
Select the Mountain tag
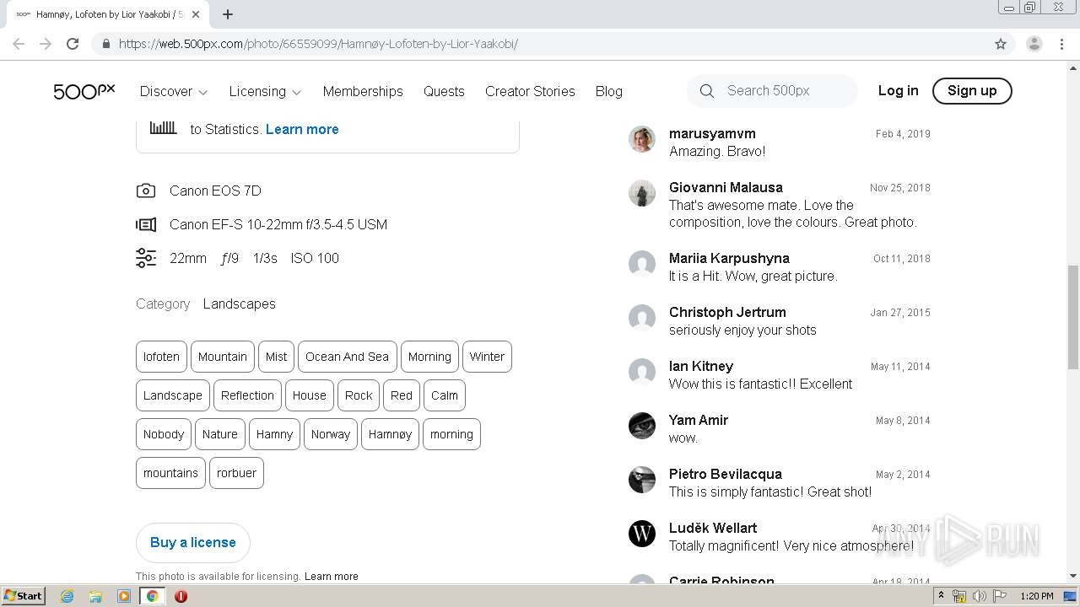tap(223, 357)
